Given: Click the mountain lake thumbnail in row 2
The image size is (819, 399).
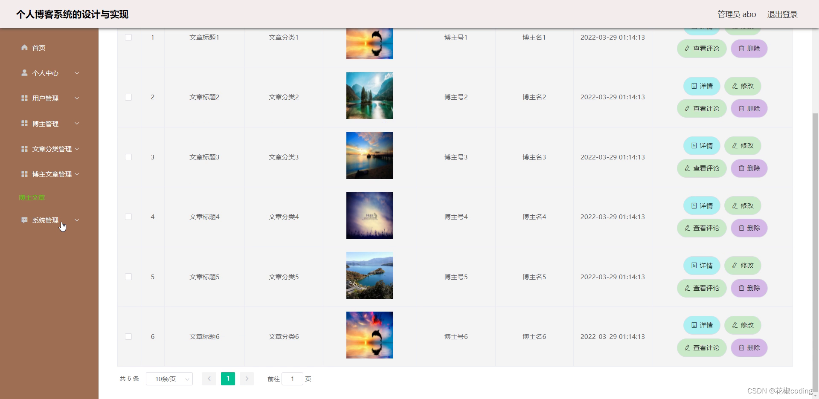Looking at the screenshot, I should pos(369,95).
